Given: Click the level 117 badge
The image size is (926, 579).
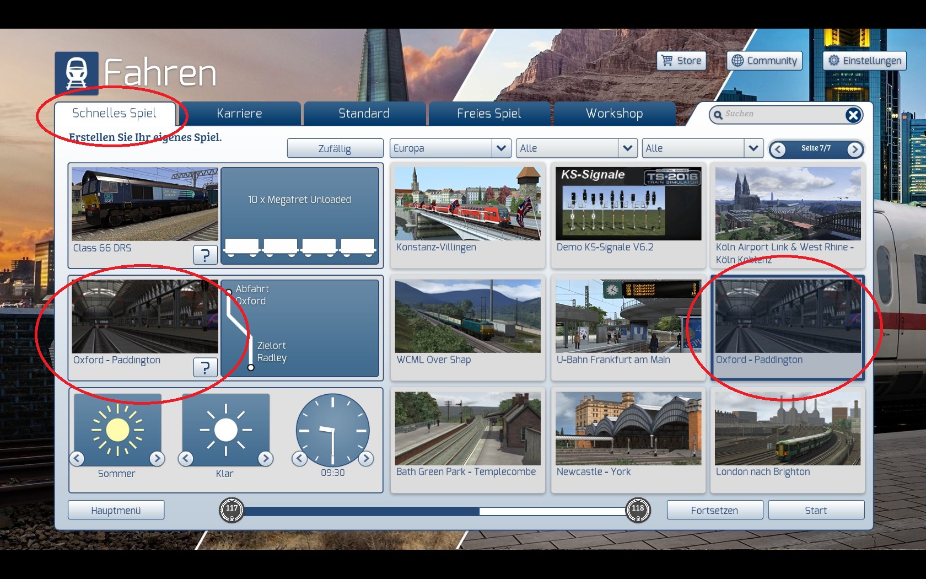Looking at the screenshot, I should pyautogui.click(x=232, y=510).
